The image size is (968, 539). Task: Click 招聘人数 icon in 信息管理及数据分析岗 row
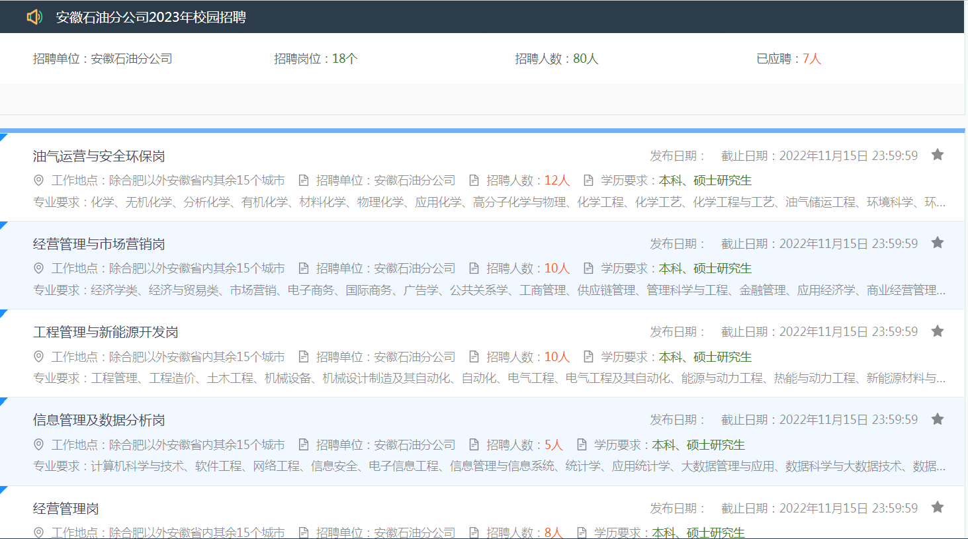pos(474,445)
